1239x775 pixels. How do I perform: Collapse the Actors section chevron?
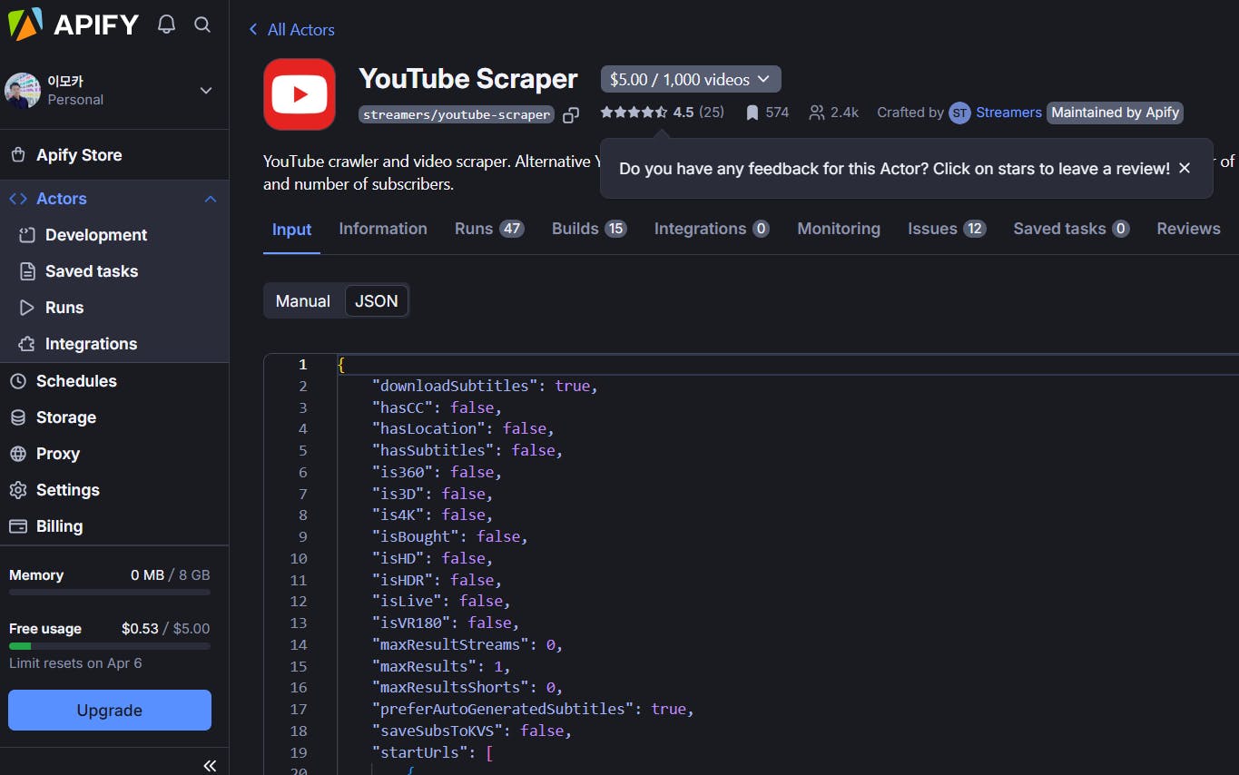pyautogui.click(x=211, y=199)
